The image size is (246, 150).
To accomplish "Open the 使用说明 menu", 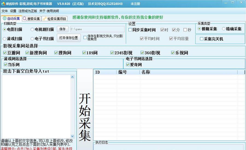I will click(53, 11).
